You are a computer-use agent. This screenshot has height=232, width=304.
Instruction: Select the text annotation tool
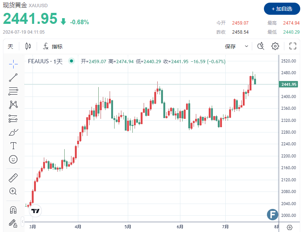pyautogui.click(x=13, y=145)
